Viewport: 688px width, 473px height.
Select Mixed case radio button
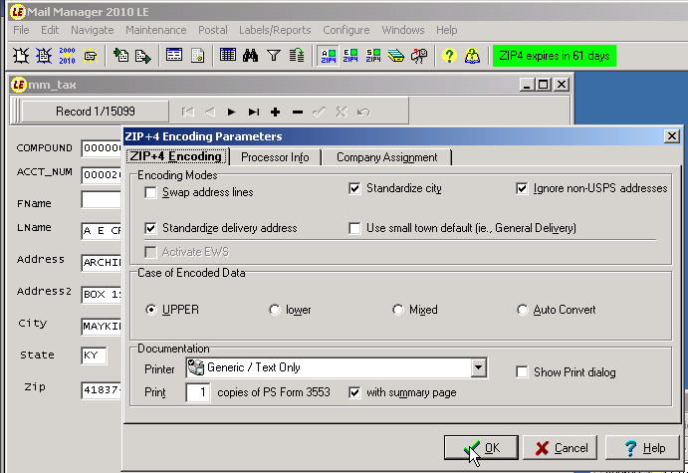(x=398, y=310)
